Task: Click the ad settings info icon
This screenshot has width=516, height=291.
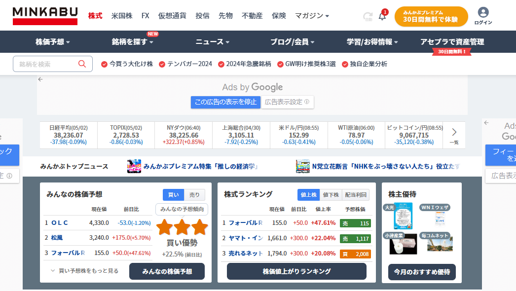Action: click(307, 102)
